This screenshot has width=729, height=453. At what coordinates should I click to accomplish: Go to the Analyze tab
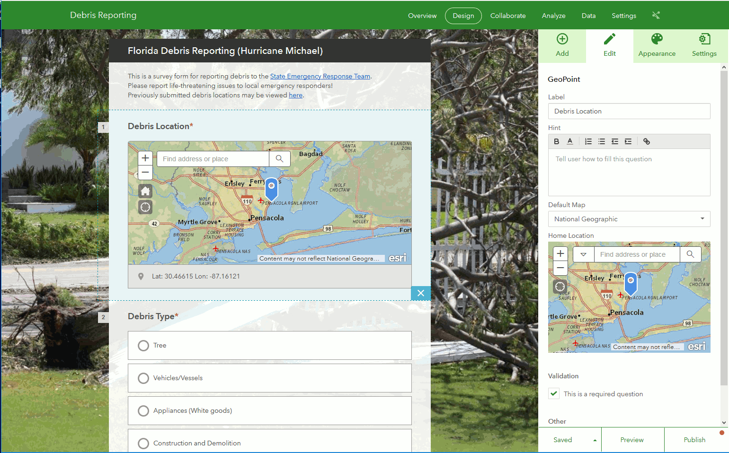[553, 16]
